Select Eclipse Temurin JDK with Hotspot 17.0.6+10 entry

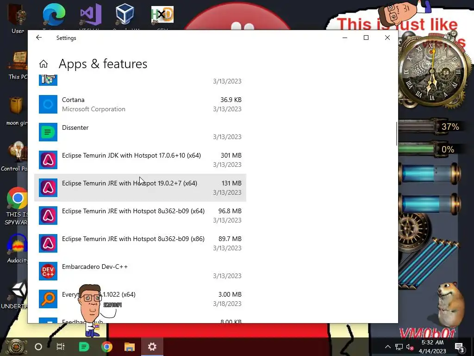coord(140,160)
